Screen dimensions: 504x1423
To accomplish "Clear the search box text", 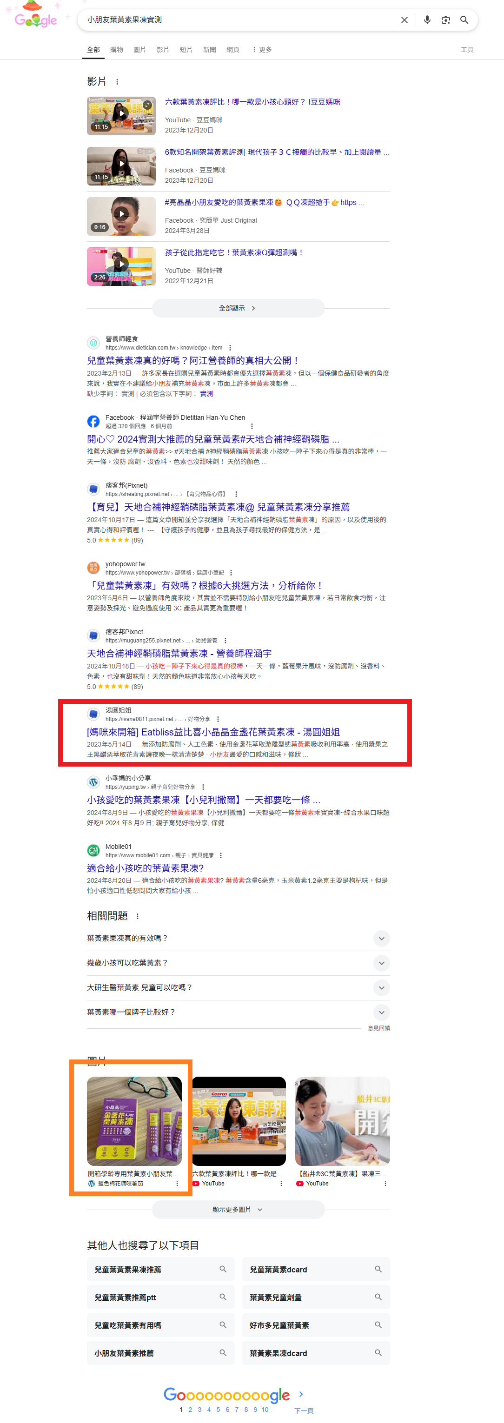I will [404, 20].
